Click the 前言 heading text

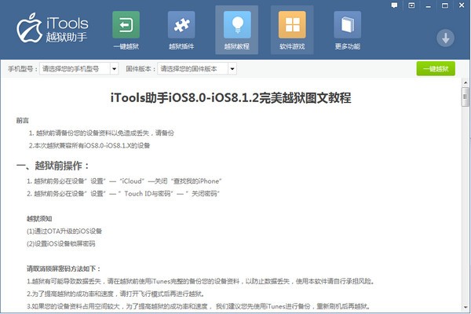pos(23,120)
